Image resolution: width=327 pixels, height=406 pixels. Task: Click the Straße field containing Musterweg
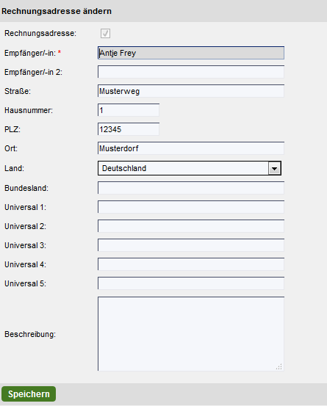tap(191, 91)
